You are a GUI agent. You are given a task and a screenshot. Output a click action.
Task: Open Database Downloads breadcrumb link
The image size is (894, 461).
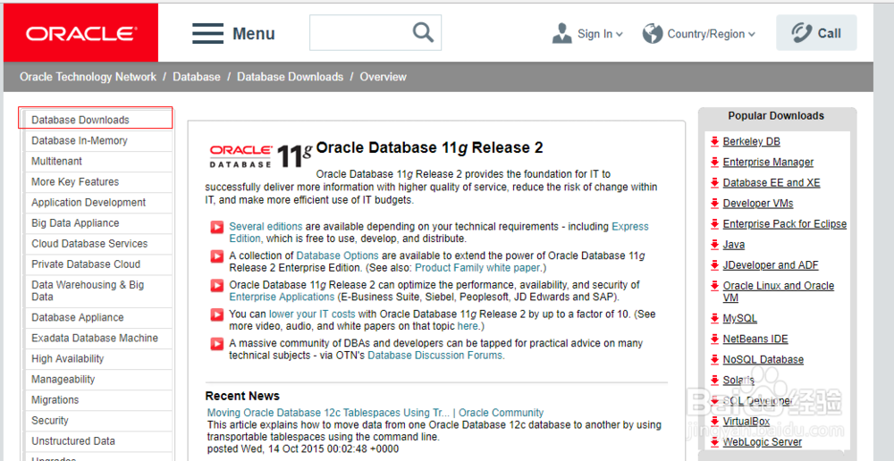pos(291,77)
